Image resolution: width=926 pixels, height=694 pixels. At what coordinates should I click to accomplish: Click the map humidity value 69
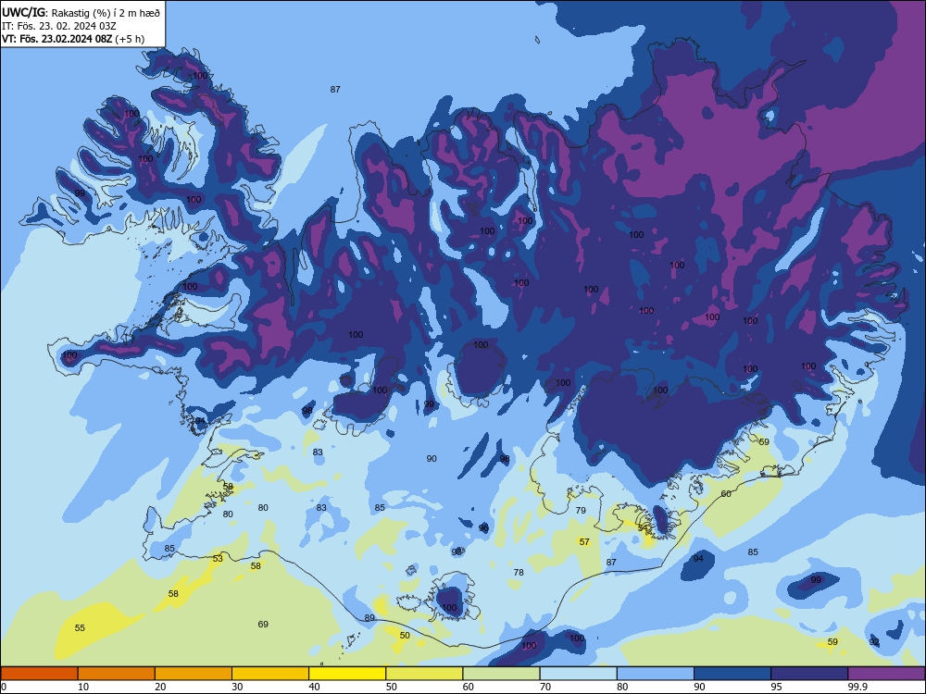click(263, 624)
